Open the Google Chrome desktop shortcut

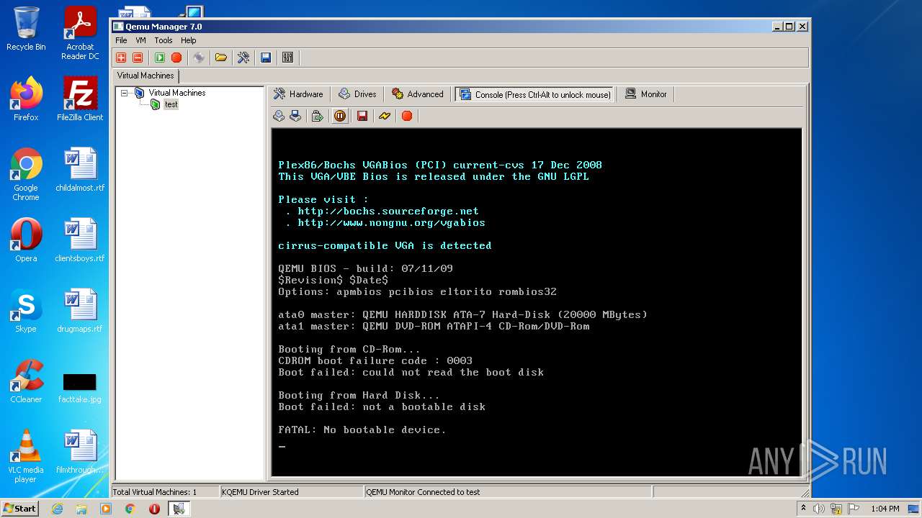pos(26,174)
